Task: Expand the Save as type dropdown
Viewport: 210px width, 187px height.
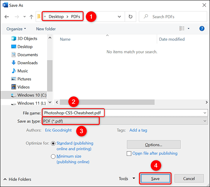Action: [x=205, y=121]
